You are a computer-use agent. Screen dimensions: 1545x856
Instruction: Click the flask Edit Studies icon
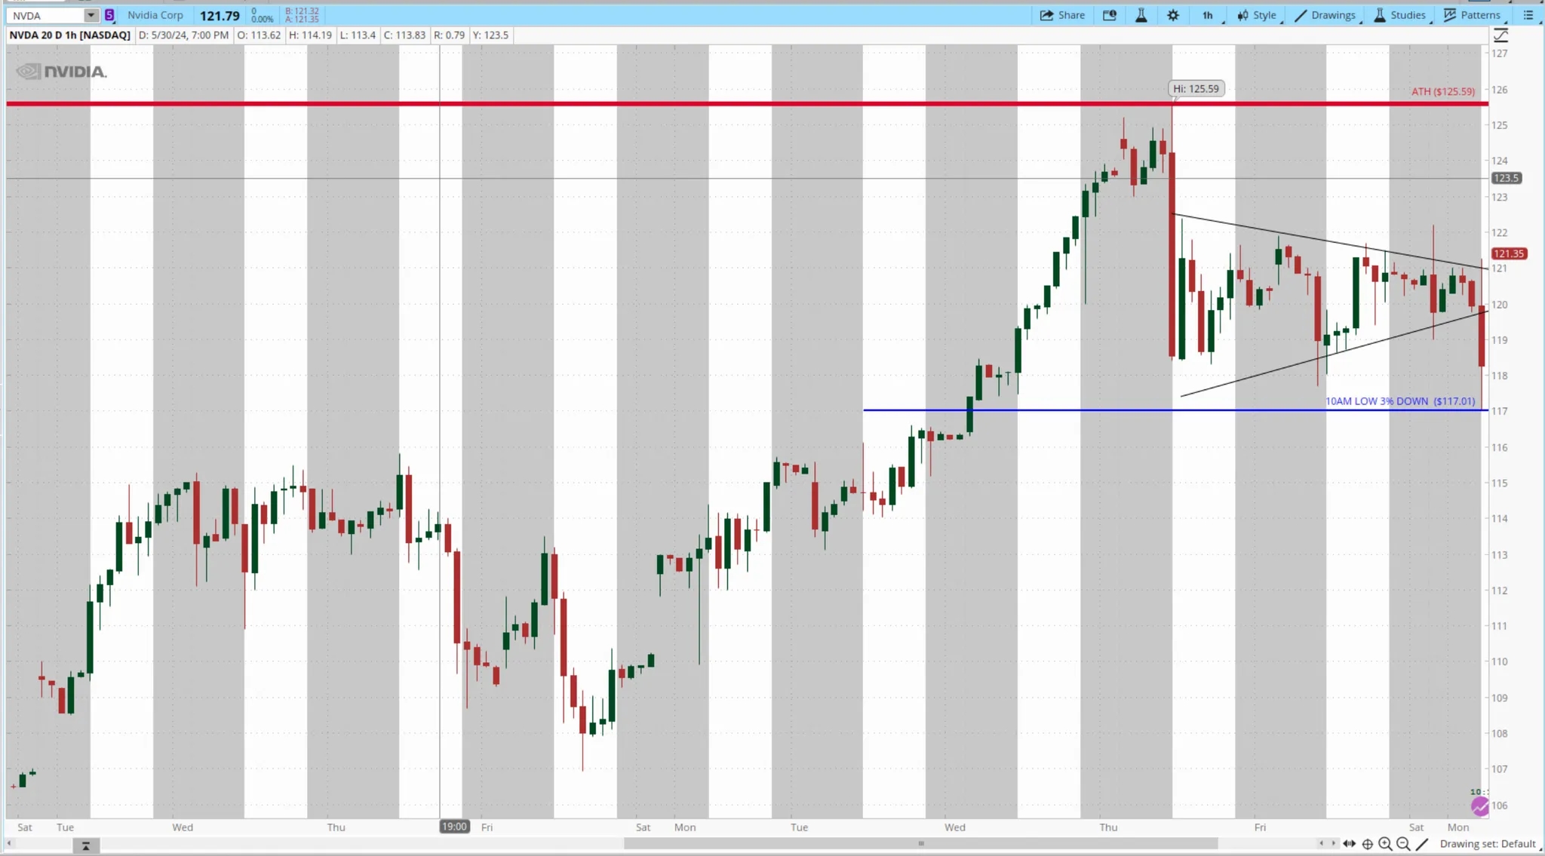(x=1141, y=15)
